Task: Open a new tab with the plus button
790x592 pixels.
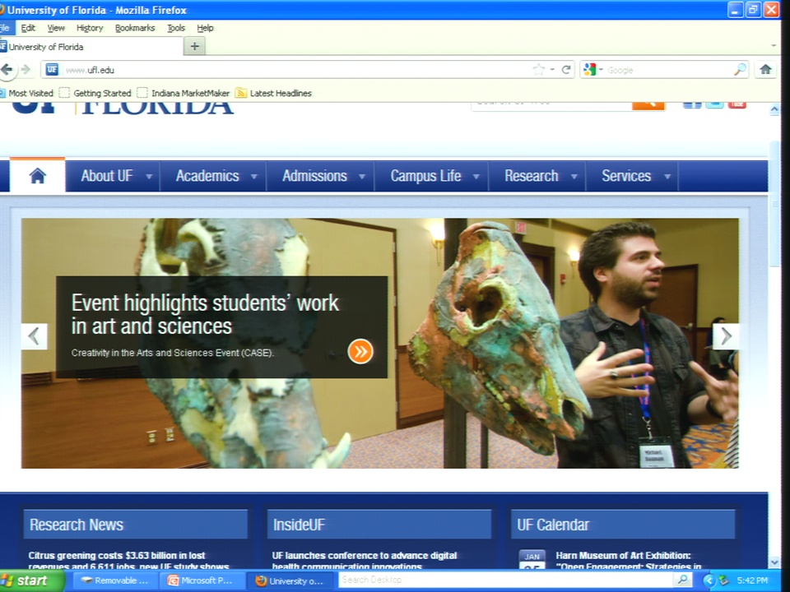Action: [x=194, y=46]
